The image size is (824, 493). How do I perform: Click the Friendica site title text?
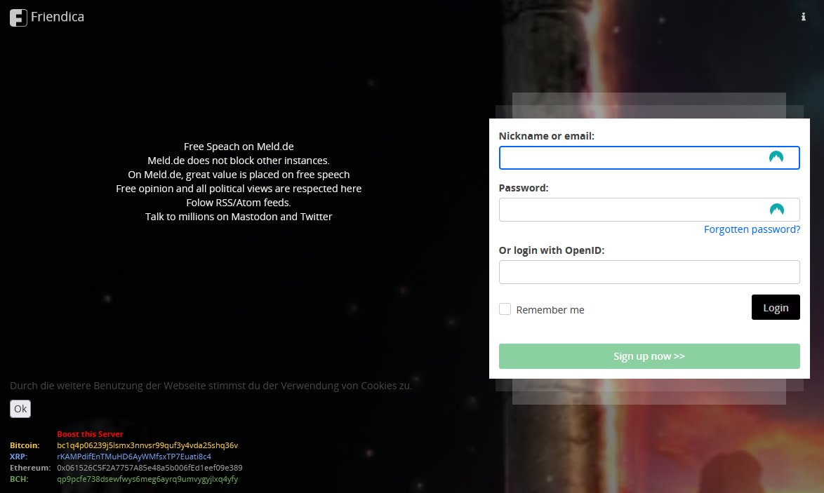[58, 17]
